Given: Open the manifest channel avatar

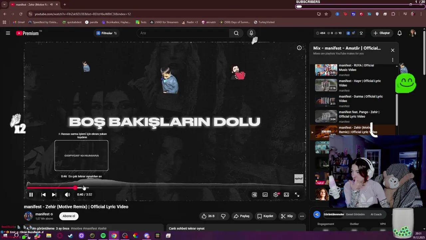Looking at the screenshot, I should coord(28,216).
